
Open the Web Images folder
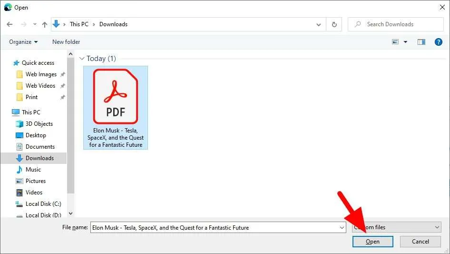pyautogui.click(x=41, y=74)
